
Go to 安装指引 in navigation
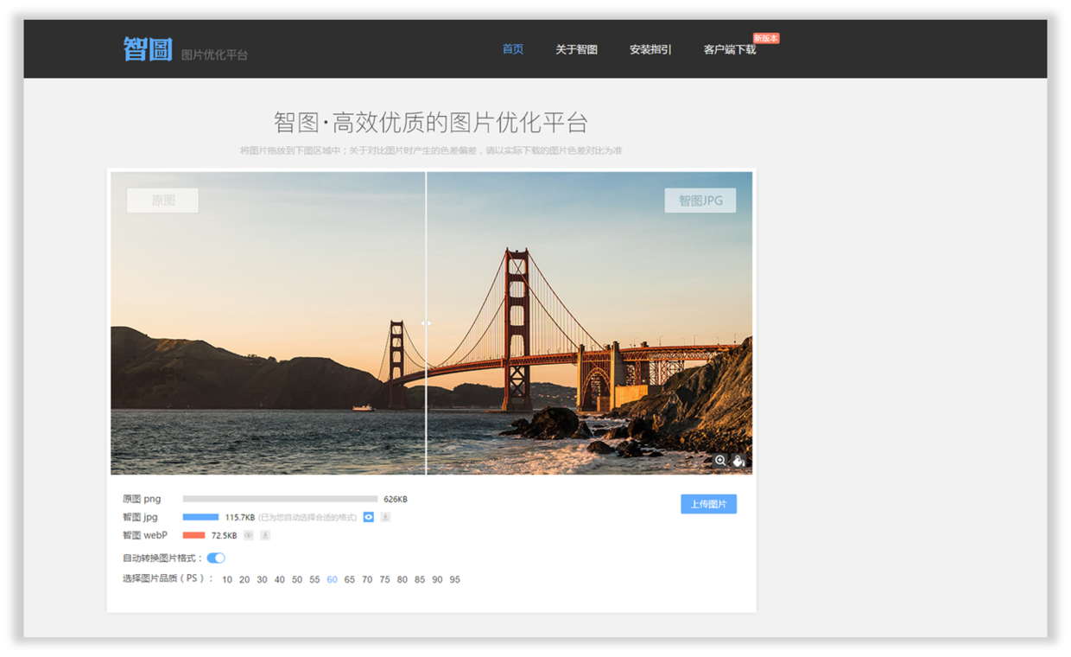click(650, 49)
